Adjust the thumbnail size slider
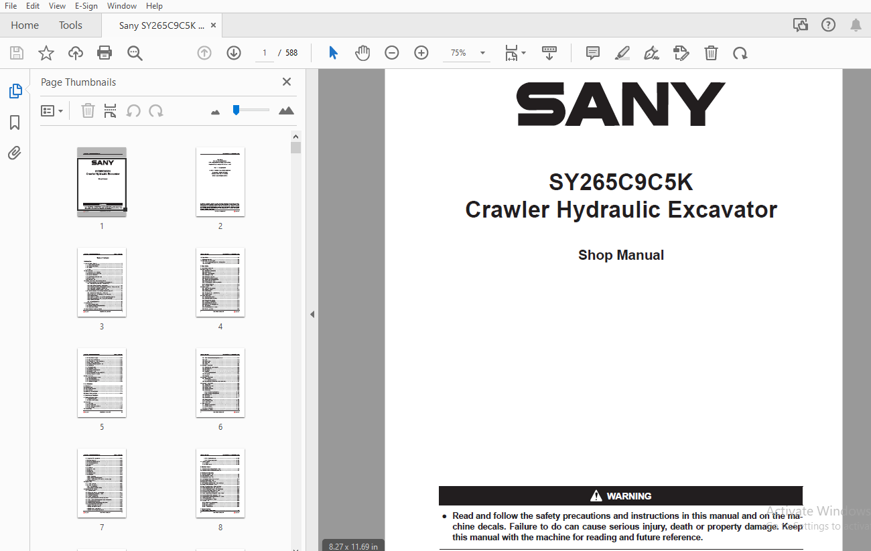 pyautogui.click(x=236, y=110)
